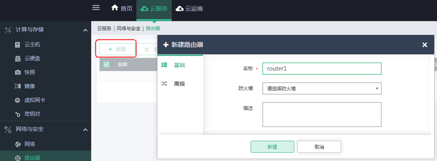This screenshot has width=437, height=161.
Task: Click the 取消 button
Action: click(319, 147)
